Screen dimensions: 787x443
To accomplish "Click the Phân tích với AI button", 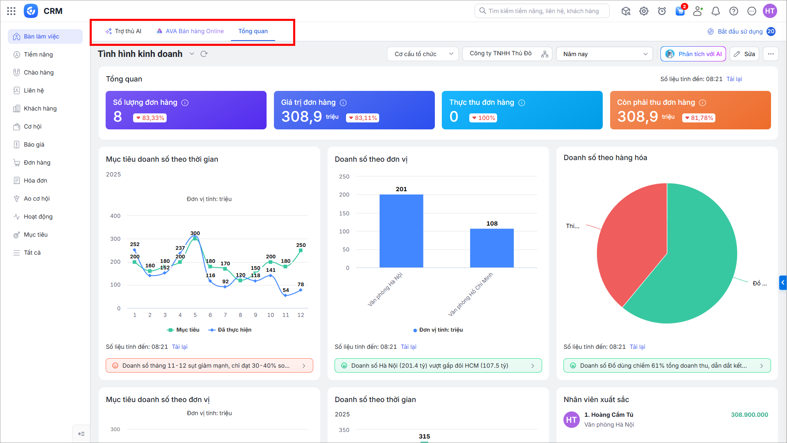I will point(693,54).
